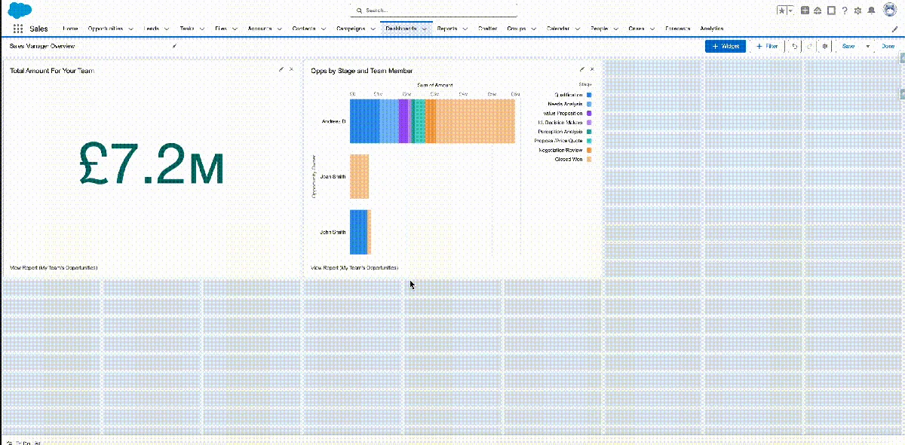This screenshot has width=905, height=445.
Task: Expand the Dashboards tab chevron
Action: click(x=425, y=29)
